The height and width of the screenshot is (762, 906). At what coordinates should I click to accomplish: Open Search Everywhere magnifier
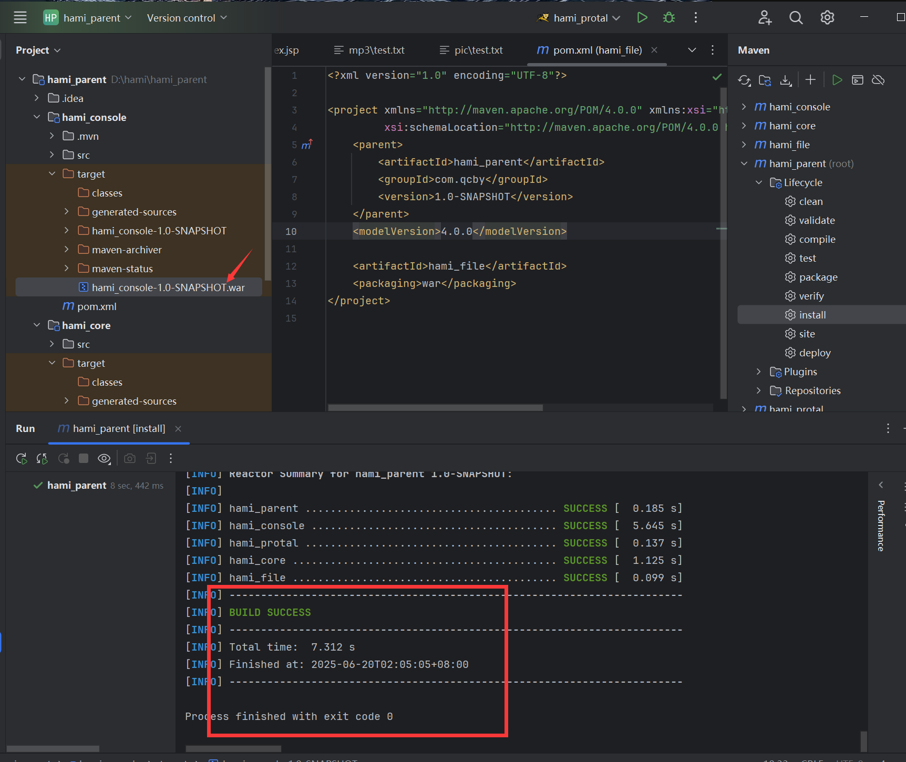pyautogui.click(x=796, y=18)
